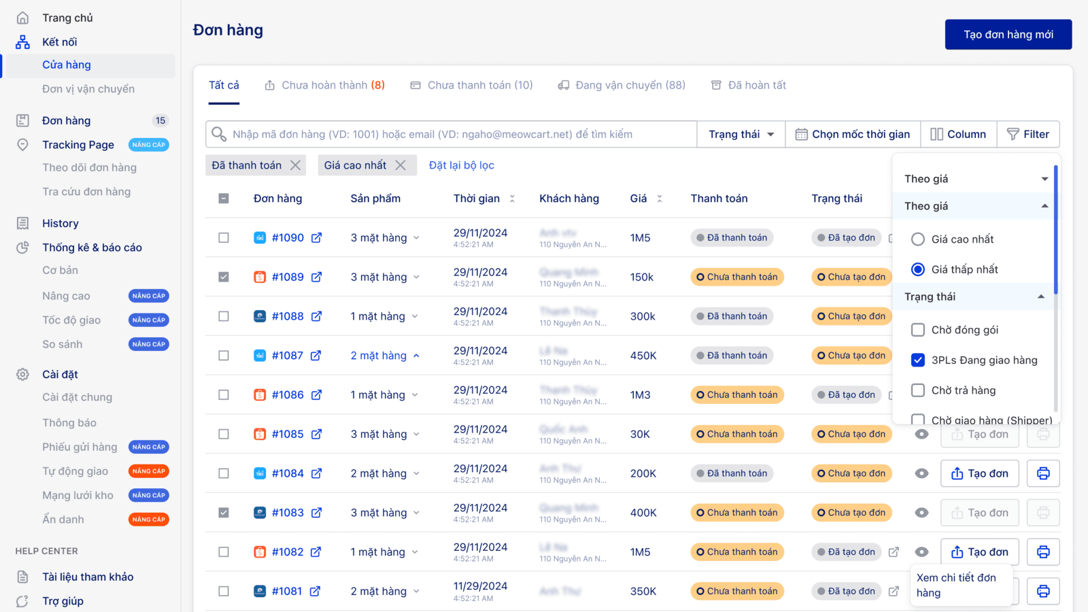
Task: Switch to the 'Chưa thanh toán (10)' tab
Action: click(471, 85)
